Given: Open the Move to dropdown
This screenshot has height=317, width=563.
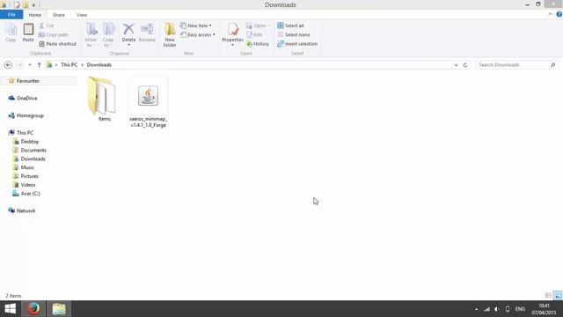Looking at the screenshot, I should [x=91, y=34].
